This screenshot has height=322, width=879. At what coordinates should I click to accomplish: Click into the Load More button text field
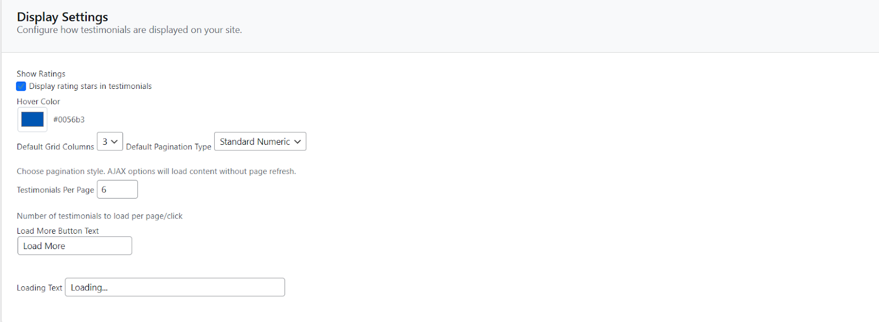pos(75,246)
